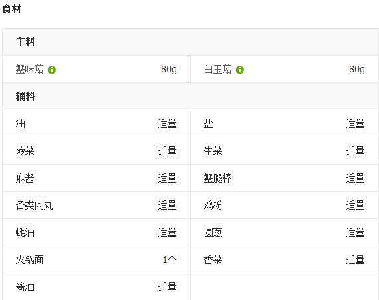The image size is (379, 300).
Task: Click the 蟹腿棒 ingredient entry
Action: point(217,179)
